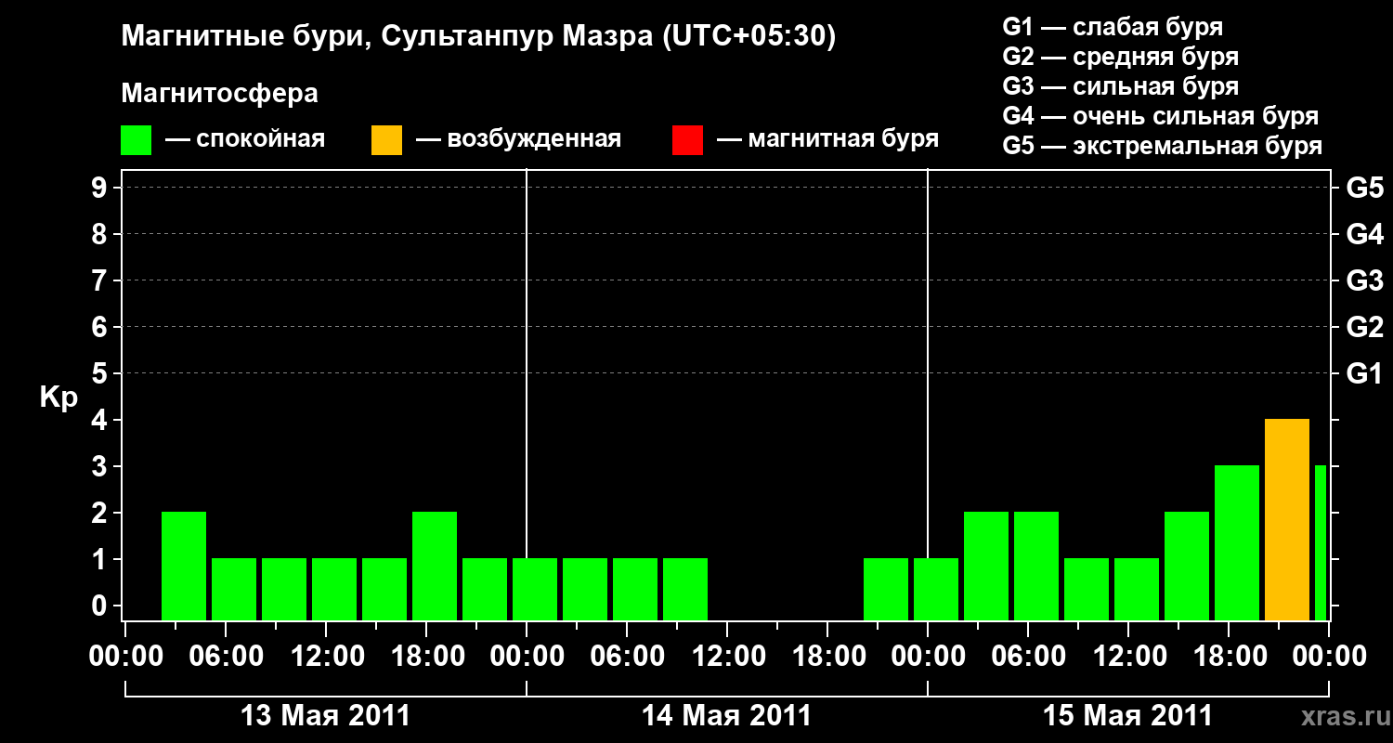Click the '06:00' time label above 14 Мая
Viewport: 1393px width, 743px height.
click(x=627, y=657)
